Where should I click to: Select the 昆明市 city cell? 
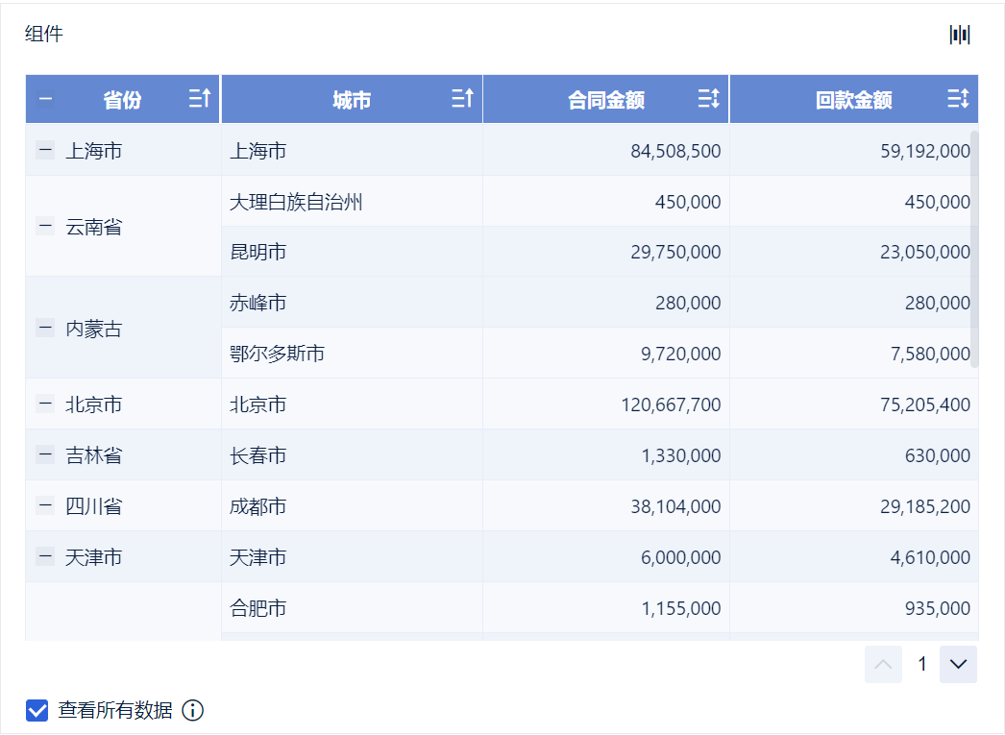point(258,253)
